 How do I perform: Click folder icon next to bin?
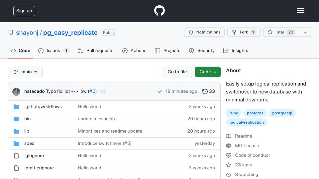point(16,119)
